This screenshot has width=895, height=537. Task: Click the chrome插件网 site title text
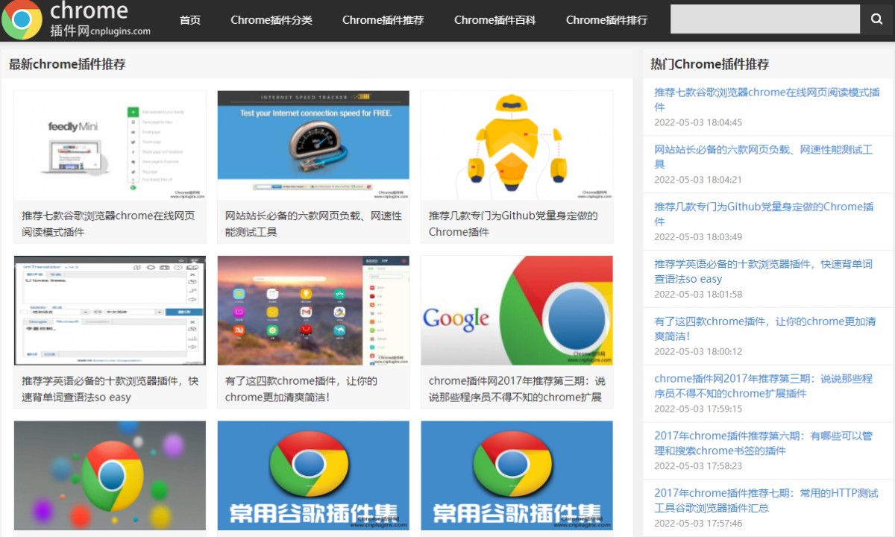coord(100,19)
